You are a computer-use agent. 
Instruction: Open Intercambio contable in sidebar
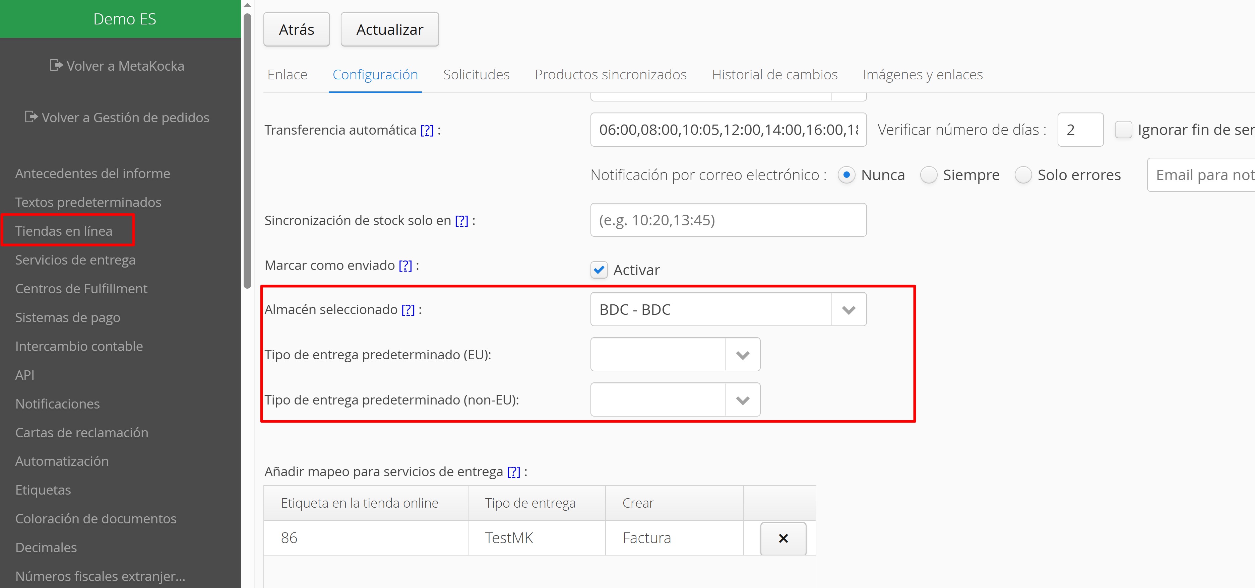[x=79, y=346]
